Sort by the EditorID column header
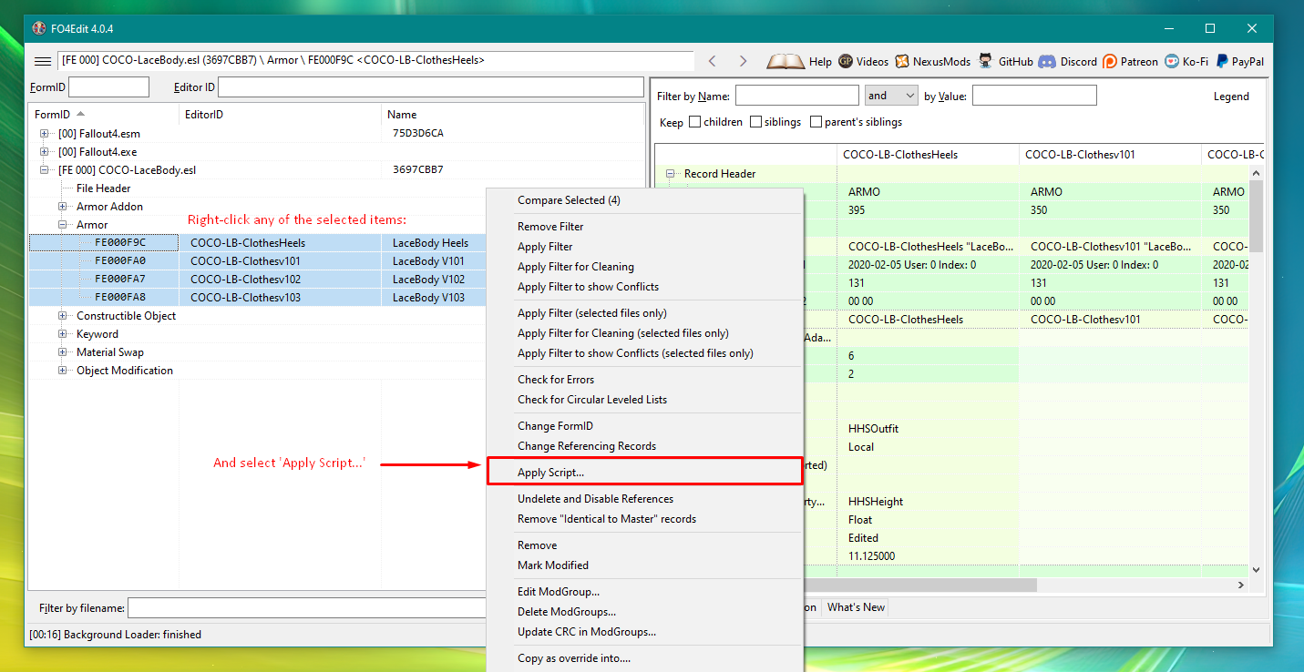 pyautogui.click(x=280, y=115)
